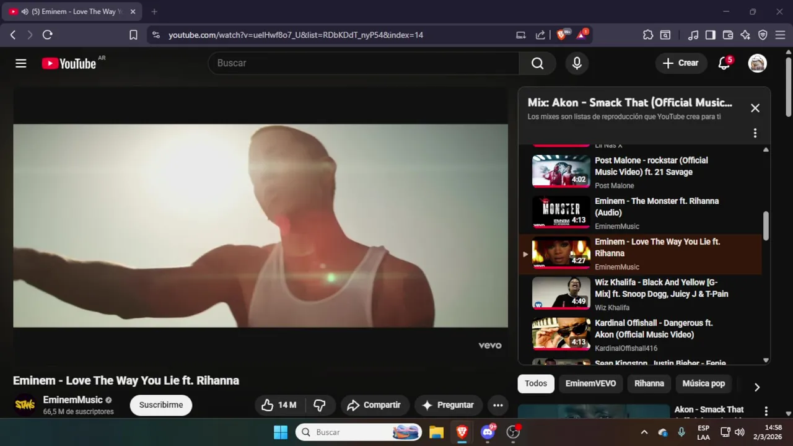
Task: Select current track Love The Way You Lie
Action: [640, 254]
